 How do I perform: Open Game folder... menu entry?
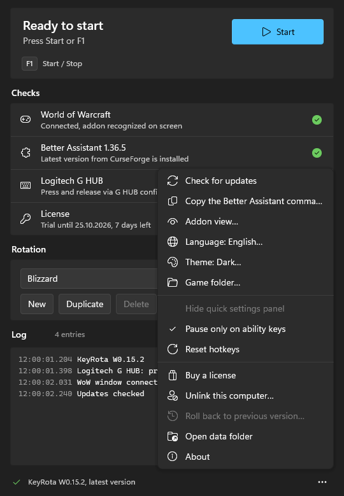coord(245,282)
